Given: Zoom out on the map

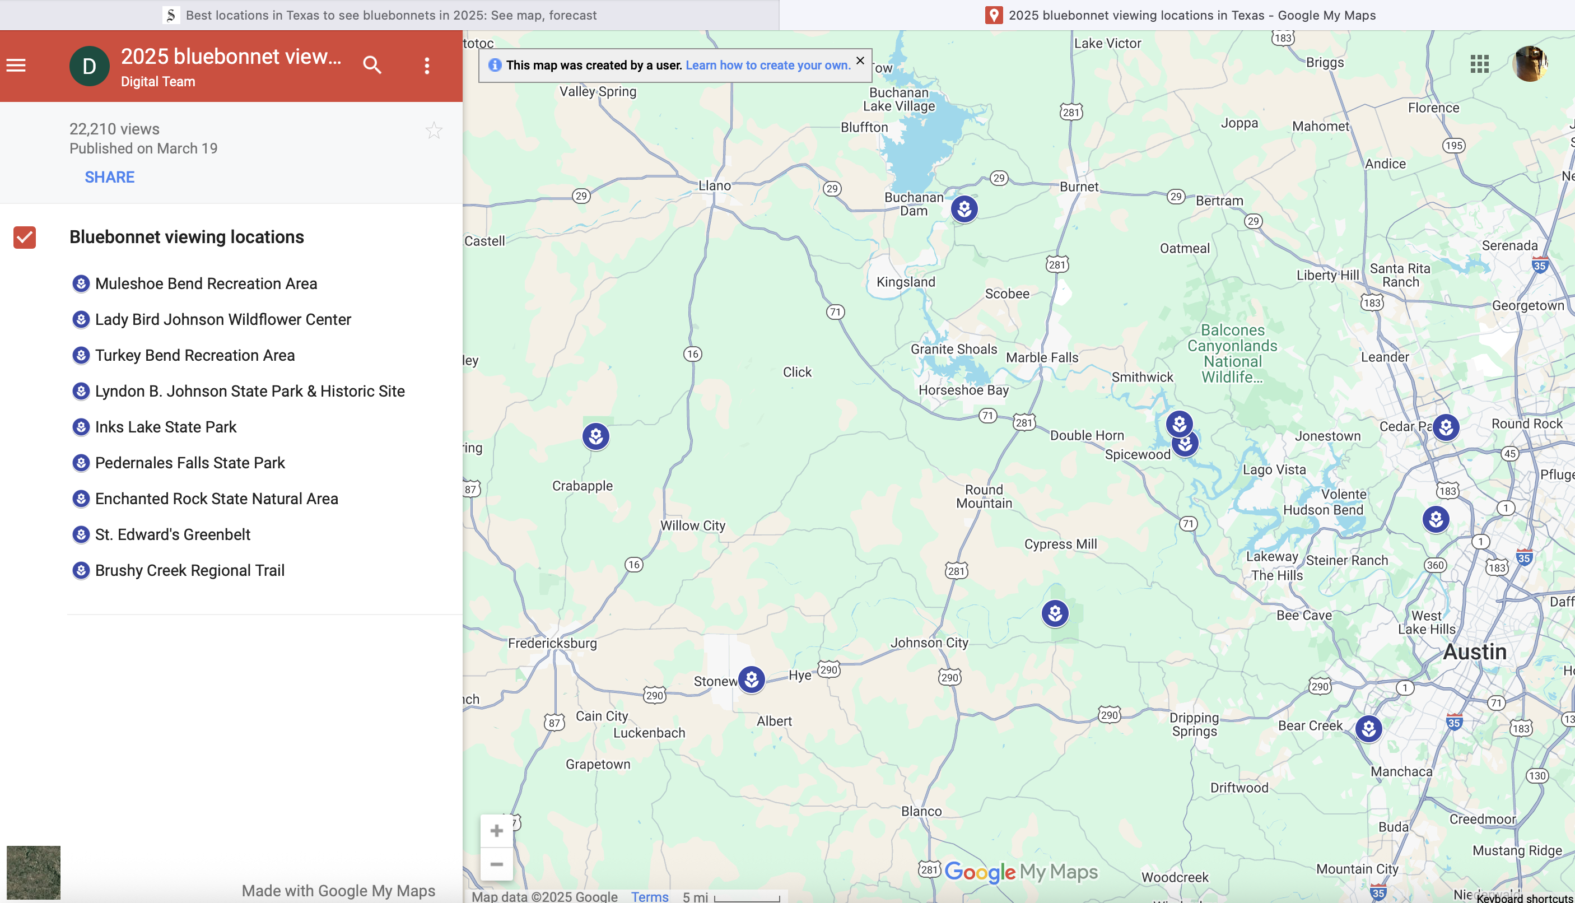Looking at the screenshot, I should coord(496,864).
